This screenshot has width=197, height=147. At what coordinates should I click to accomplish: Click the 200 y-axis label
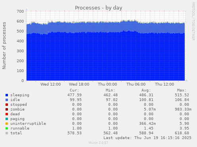pyautogui.click(x=20, y=61)
